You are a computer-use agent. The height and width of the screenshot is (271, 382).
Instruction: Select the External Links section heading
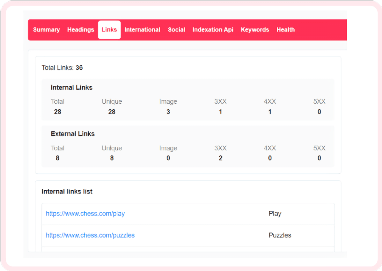73,134
